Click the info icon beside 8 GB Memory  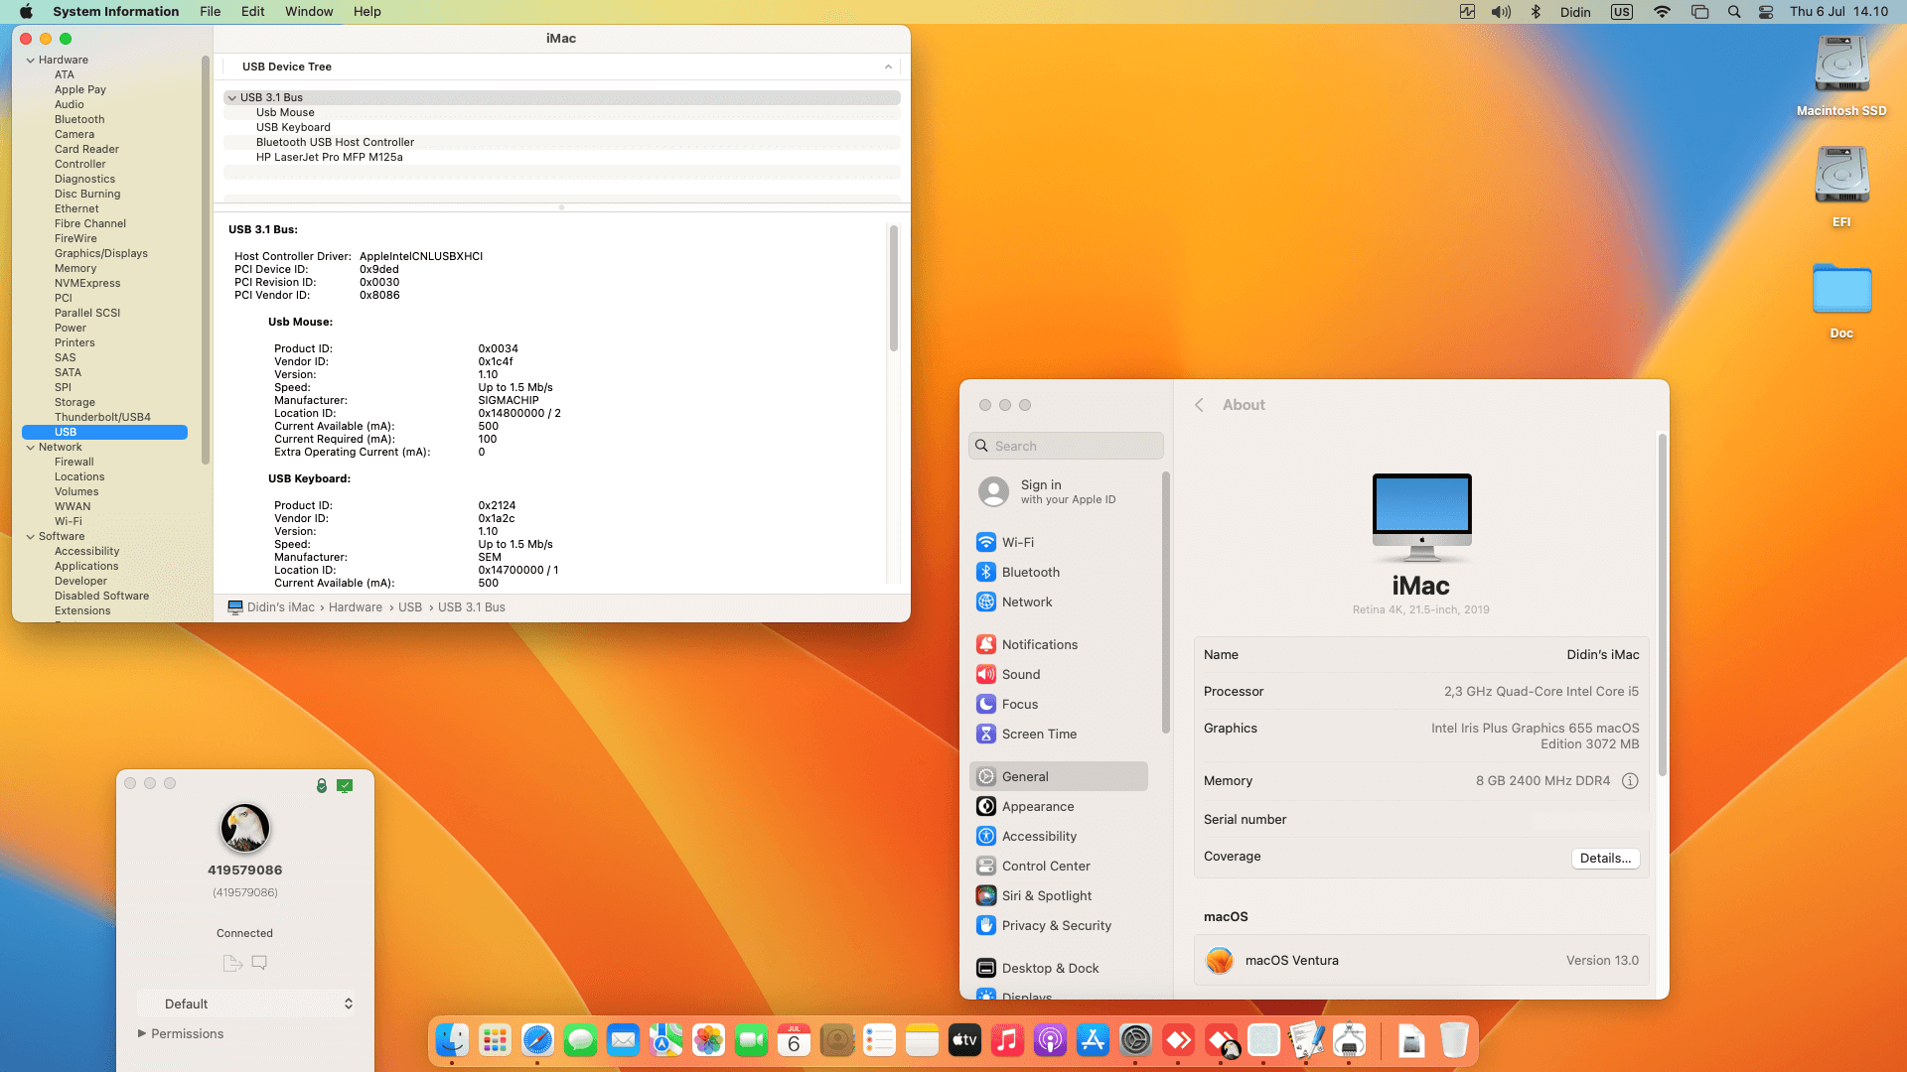tap(1630, 781)
